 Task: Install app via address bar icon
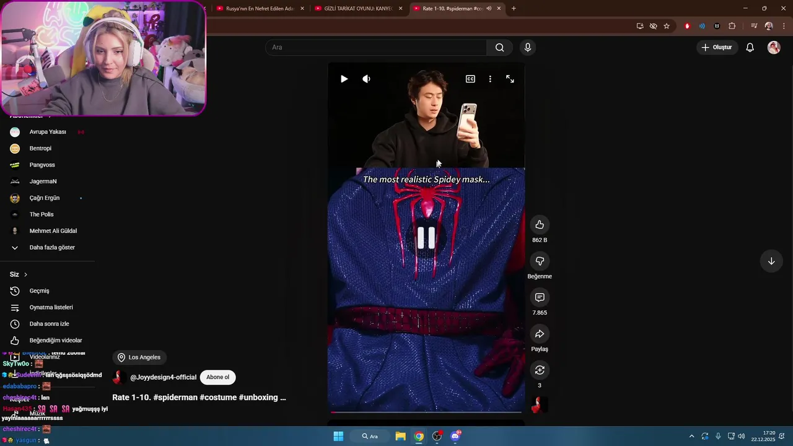point(640,26)
